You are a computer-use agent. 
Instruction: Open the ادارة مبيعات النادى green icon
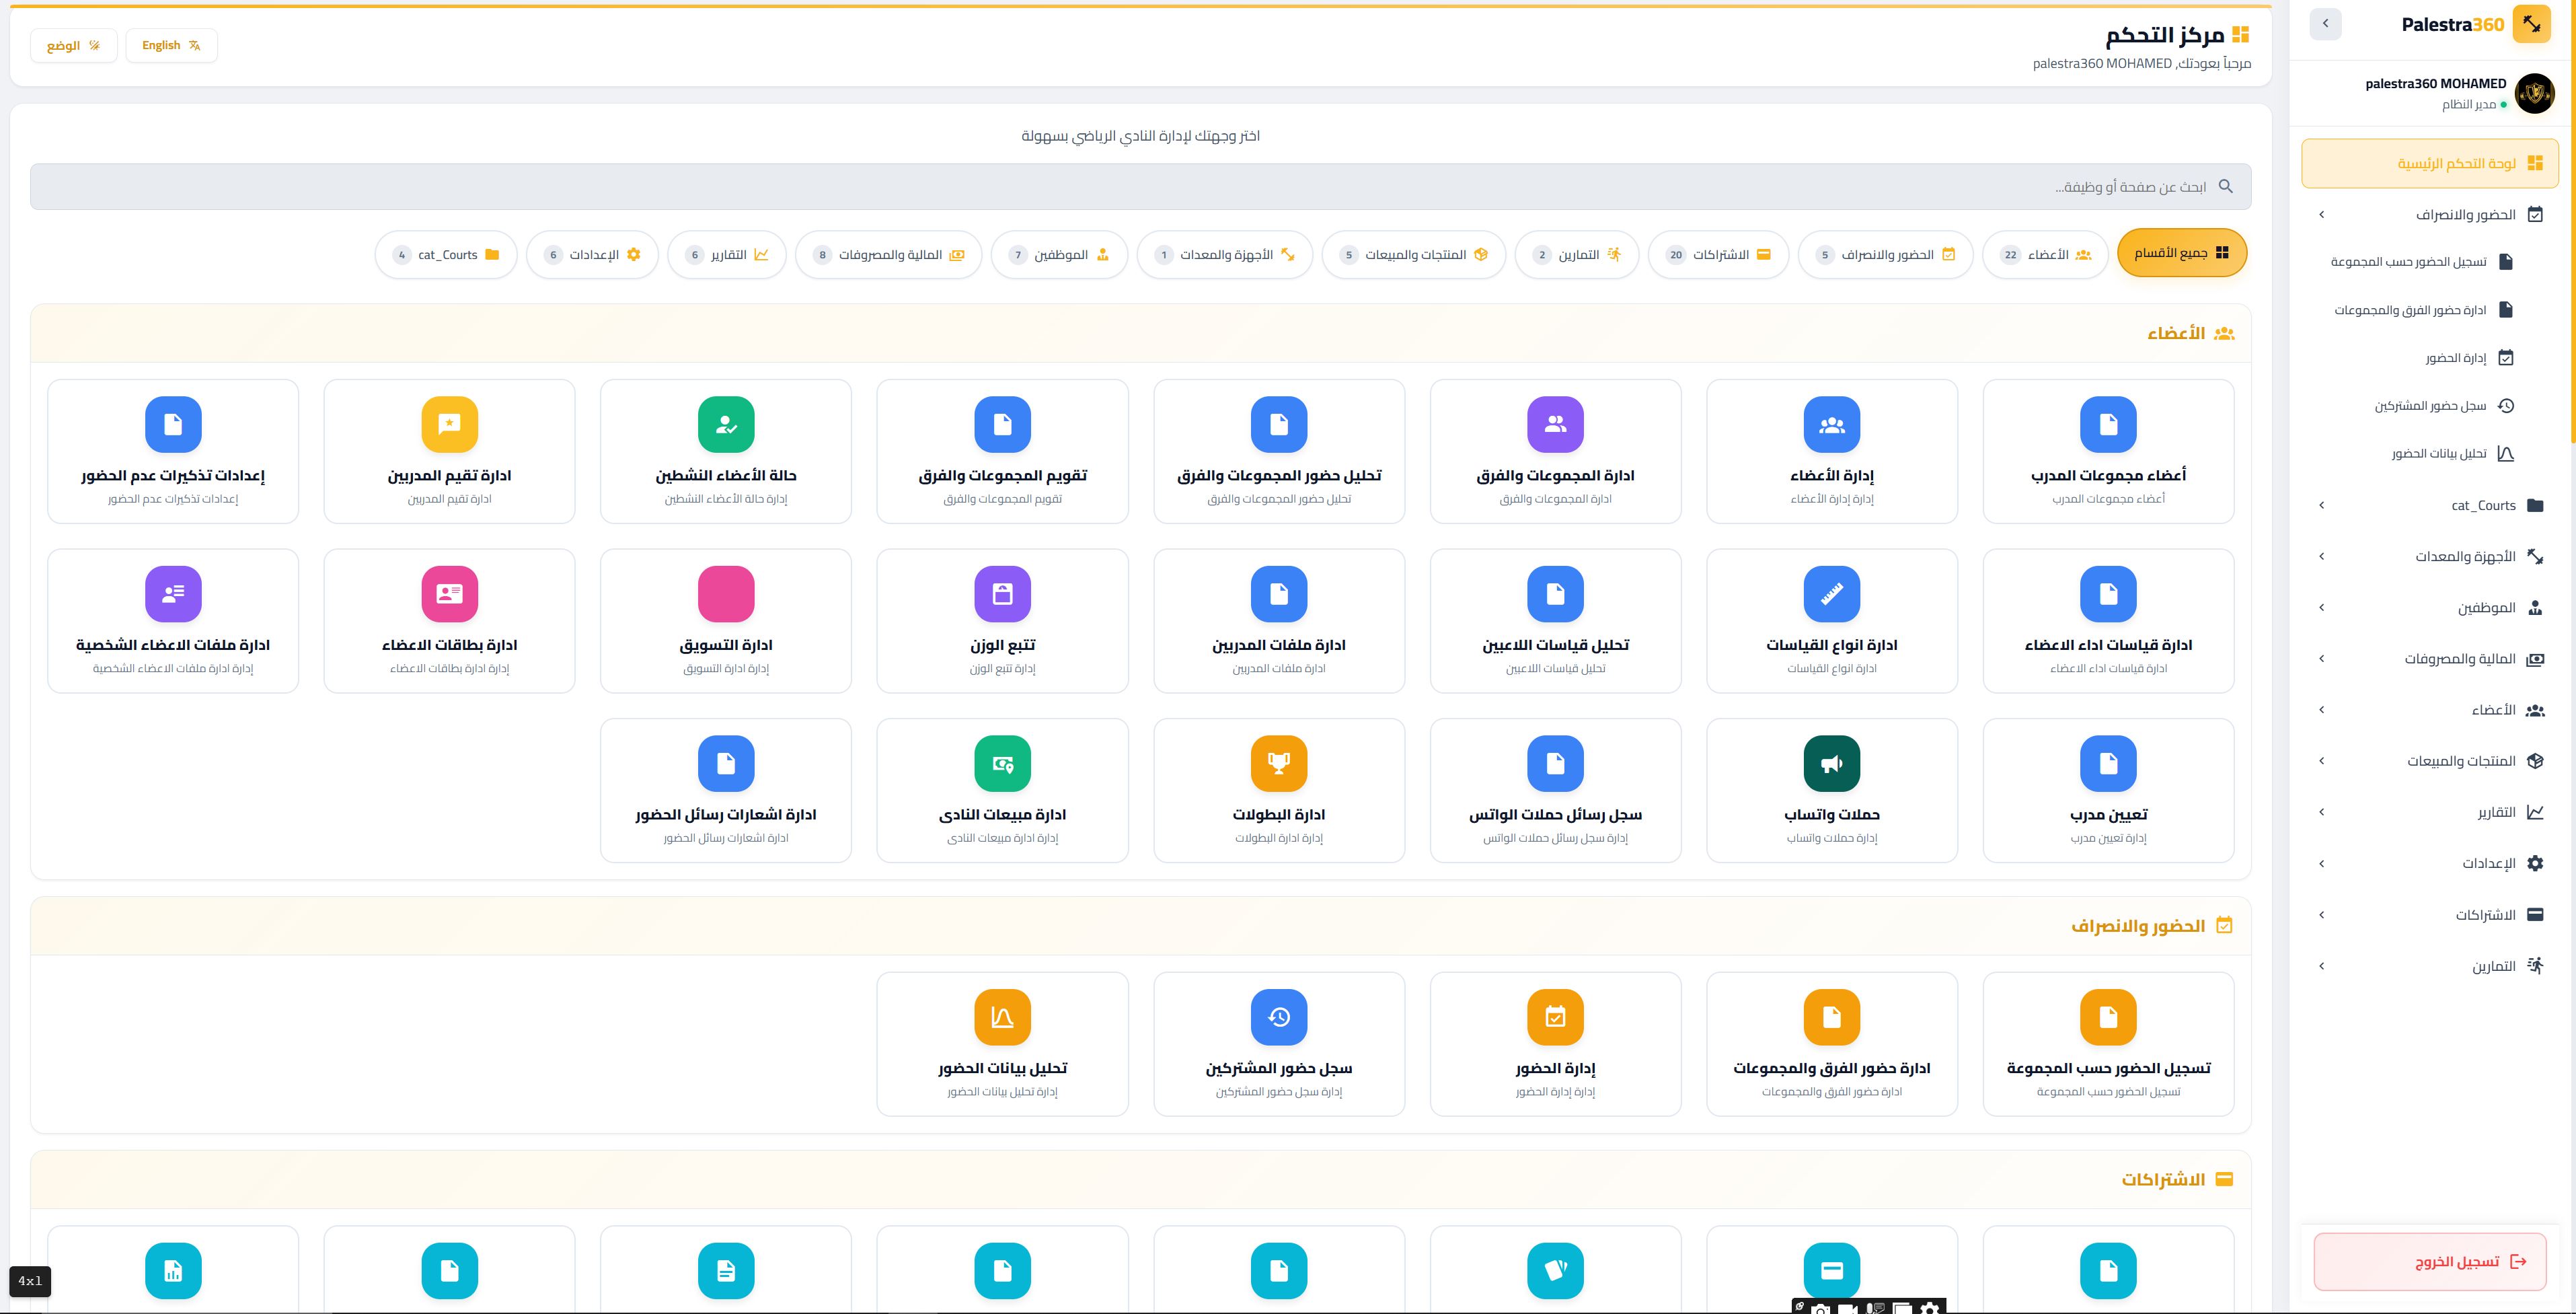tap(1002, 763)
